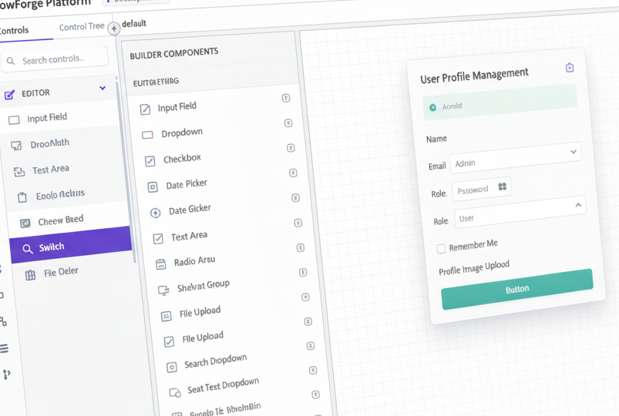Select Checkbox in Builder Components

click(182, 159)
